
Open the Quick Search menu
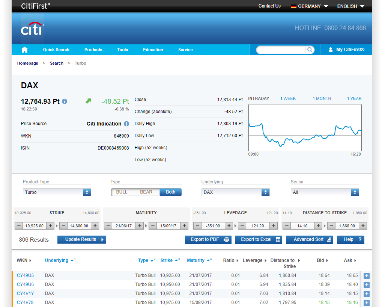[56, 50]
